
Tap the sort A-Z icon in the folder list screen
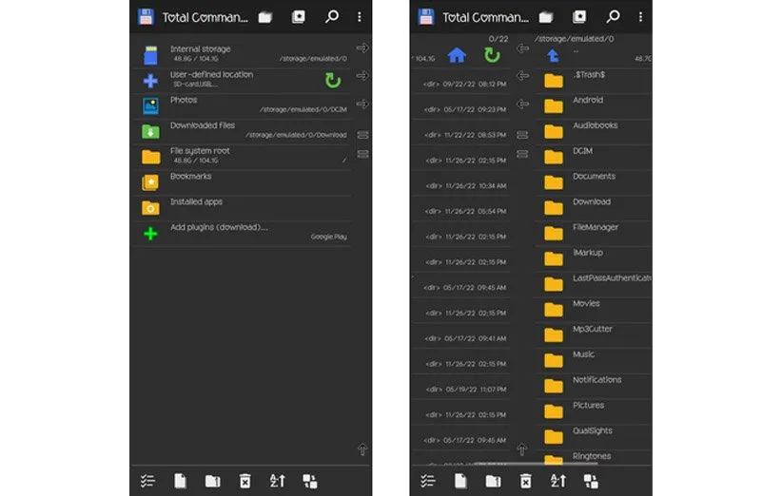(x=557, y=481)
